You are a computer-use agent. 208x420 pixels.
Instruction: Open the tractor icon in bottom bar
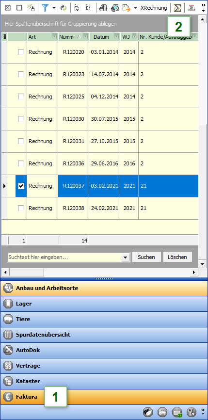(162, 412)
